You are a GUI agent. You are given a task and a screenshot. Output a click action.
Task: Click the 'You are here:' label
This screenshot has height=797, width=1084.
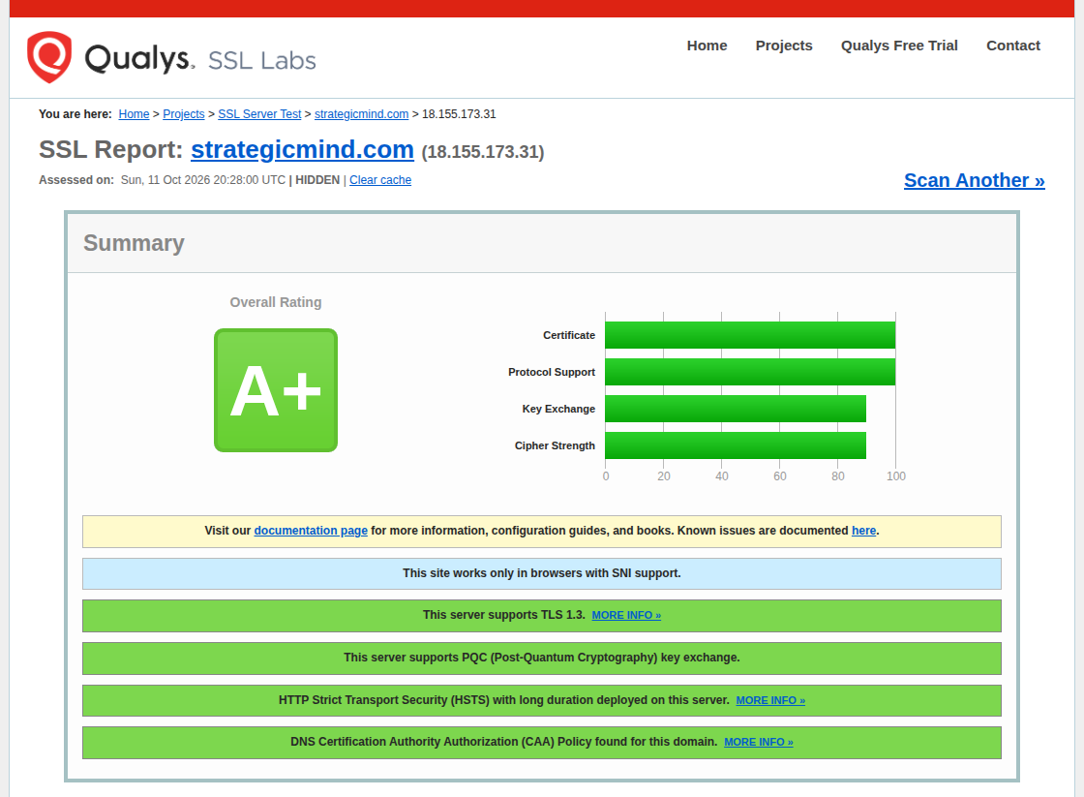point(75,114)
